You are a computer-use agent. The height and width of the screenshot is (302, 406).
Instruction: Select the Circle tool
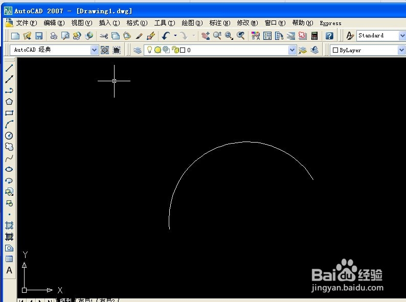[x=9, y=135]
